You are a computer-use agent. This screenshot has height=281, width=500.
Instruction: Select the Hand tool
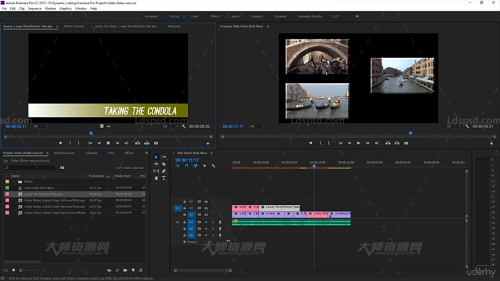click(156, 178)
